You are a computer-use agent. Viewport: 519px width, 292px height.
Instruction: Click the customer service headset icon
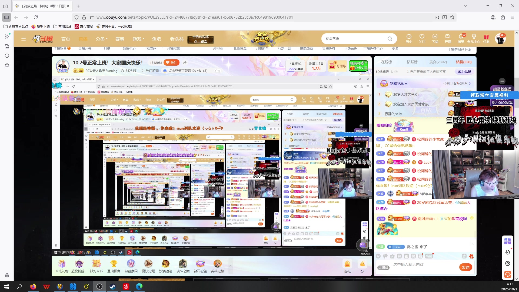[x=507, y=274]
